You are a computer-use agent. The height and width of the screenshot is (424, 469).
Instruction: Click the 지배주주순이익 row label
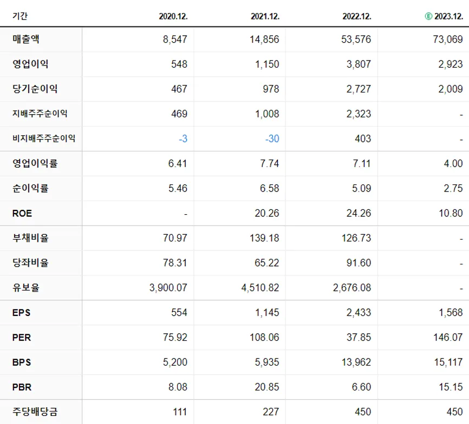pyautogui.click(x=40, y=114)
